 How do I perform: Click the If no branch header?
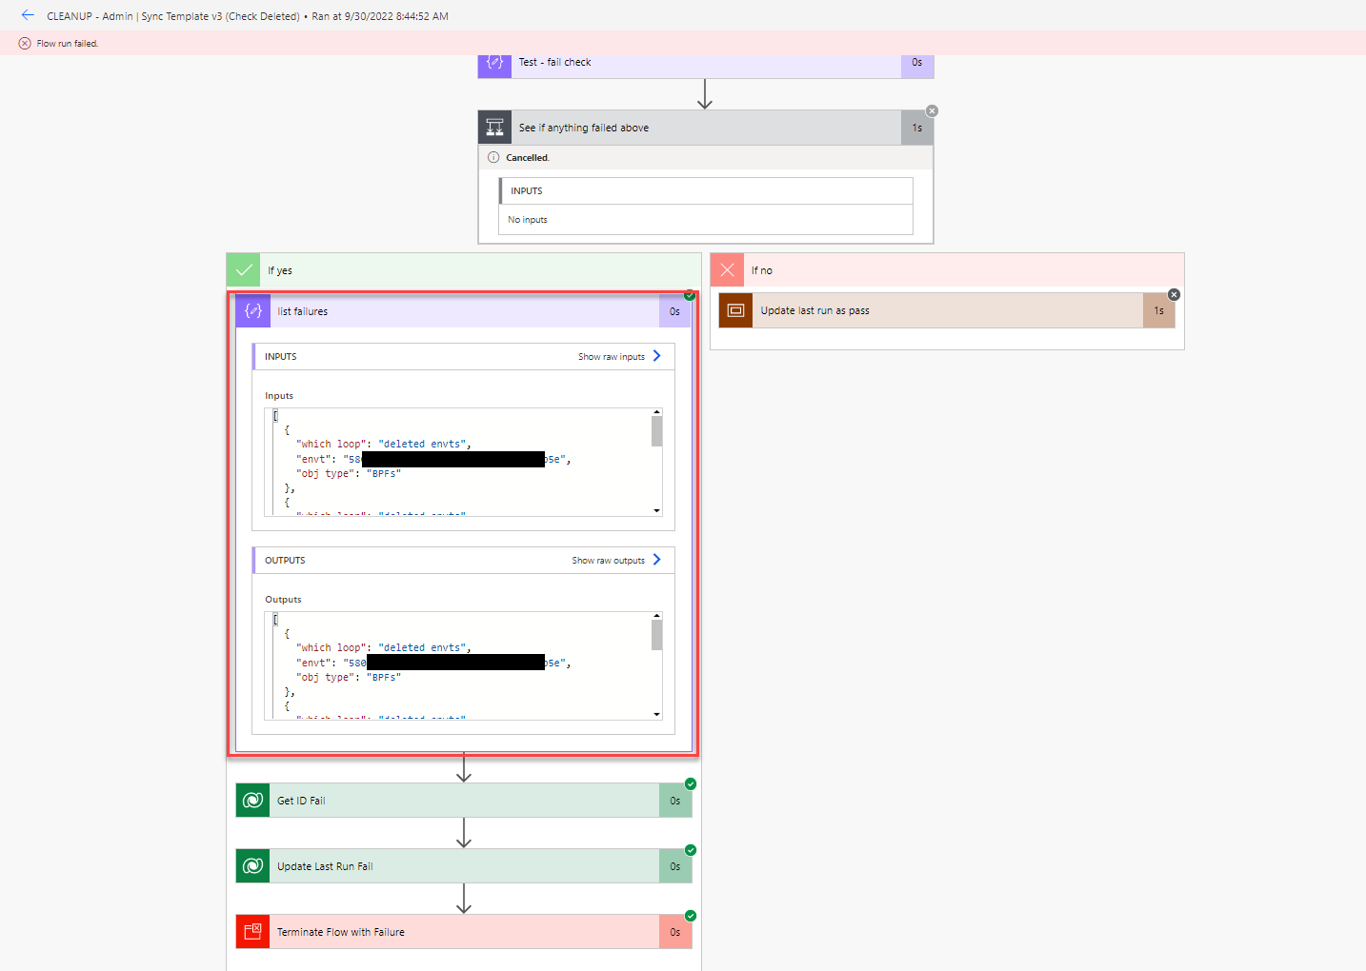click(x=947, y=270)
